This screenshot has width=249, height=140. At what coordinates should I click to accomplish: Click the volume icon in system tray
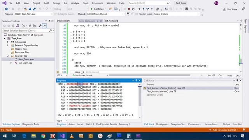click(229, 136)
